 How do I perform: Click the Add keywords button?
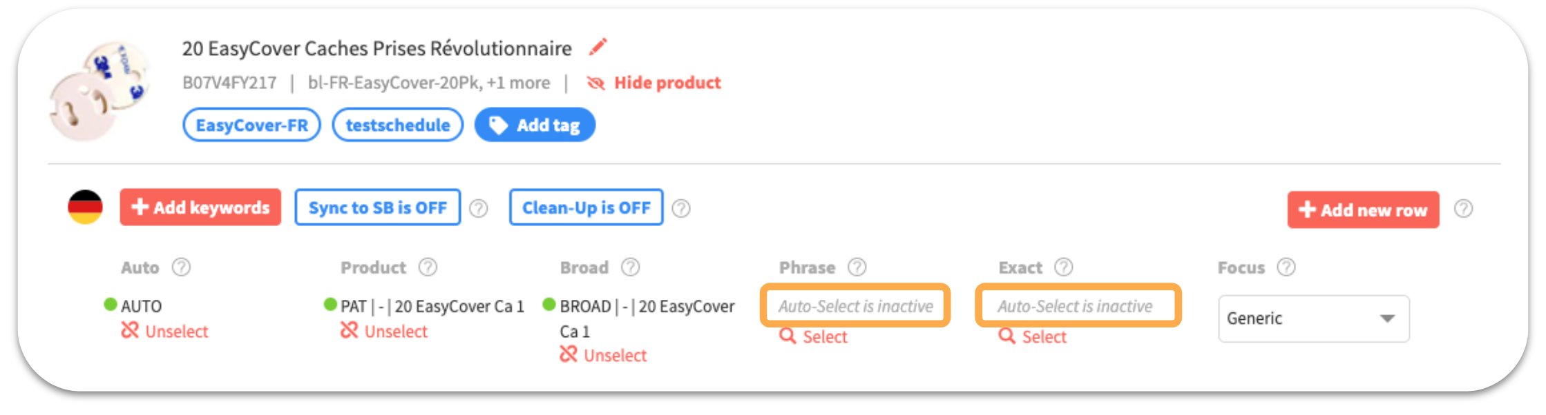coord(200,207)
